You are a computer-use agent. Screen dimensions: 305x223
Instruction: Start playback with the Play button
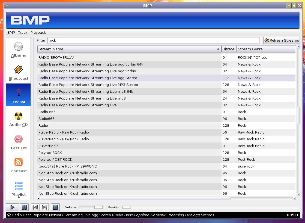[12, 207]
